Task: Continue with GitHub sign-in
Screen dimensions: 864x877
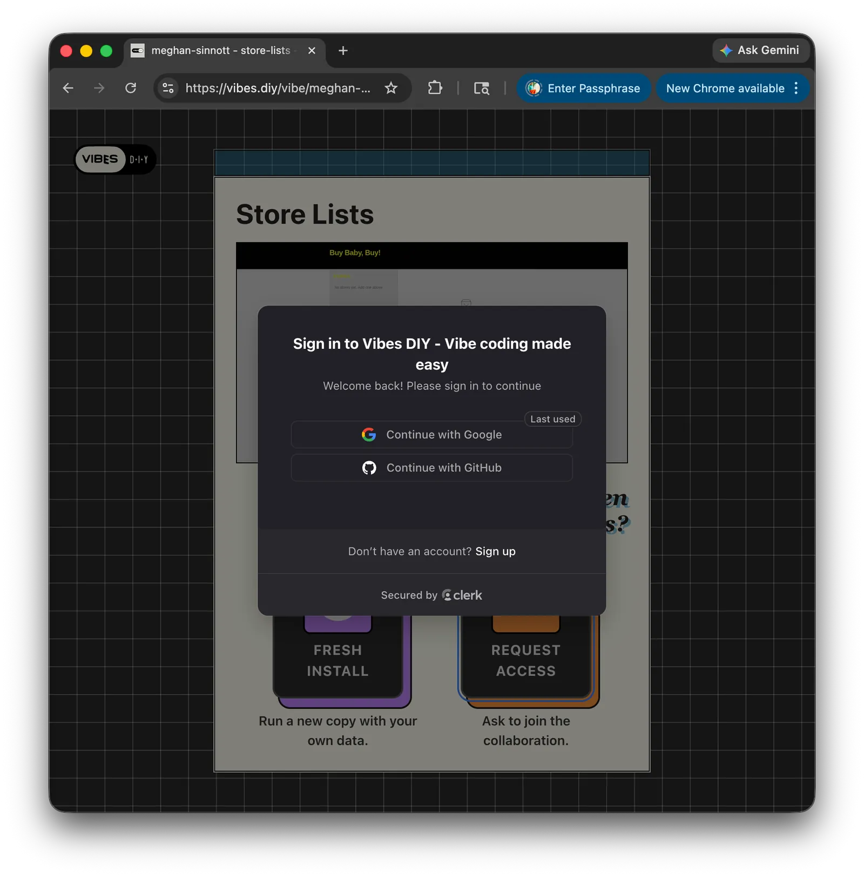Action: tap(431, 468)
